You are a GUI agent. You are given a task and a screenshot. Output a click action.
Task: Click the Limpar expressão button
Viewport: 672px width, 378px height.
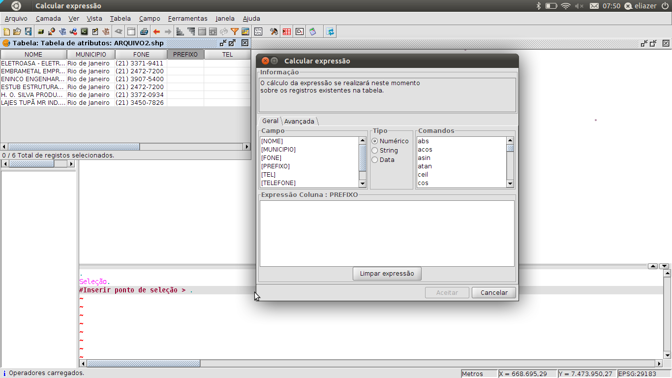387,274
